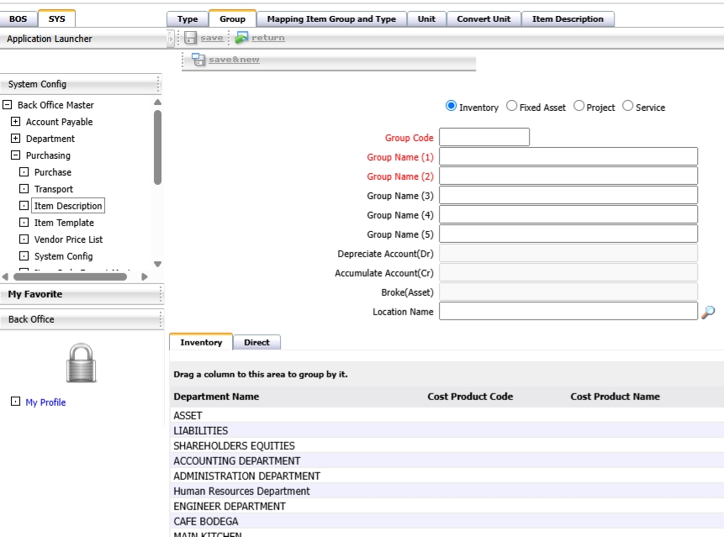Click the save&new icon
Screen dimensions: 724x537
click(x=198, y=60)
